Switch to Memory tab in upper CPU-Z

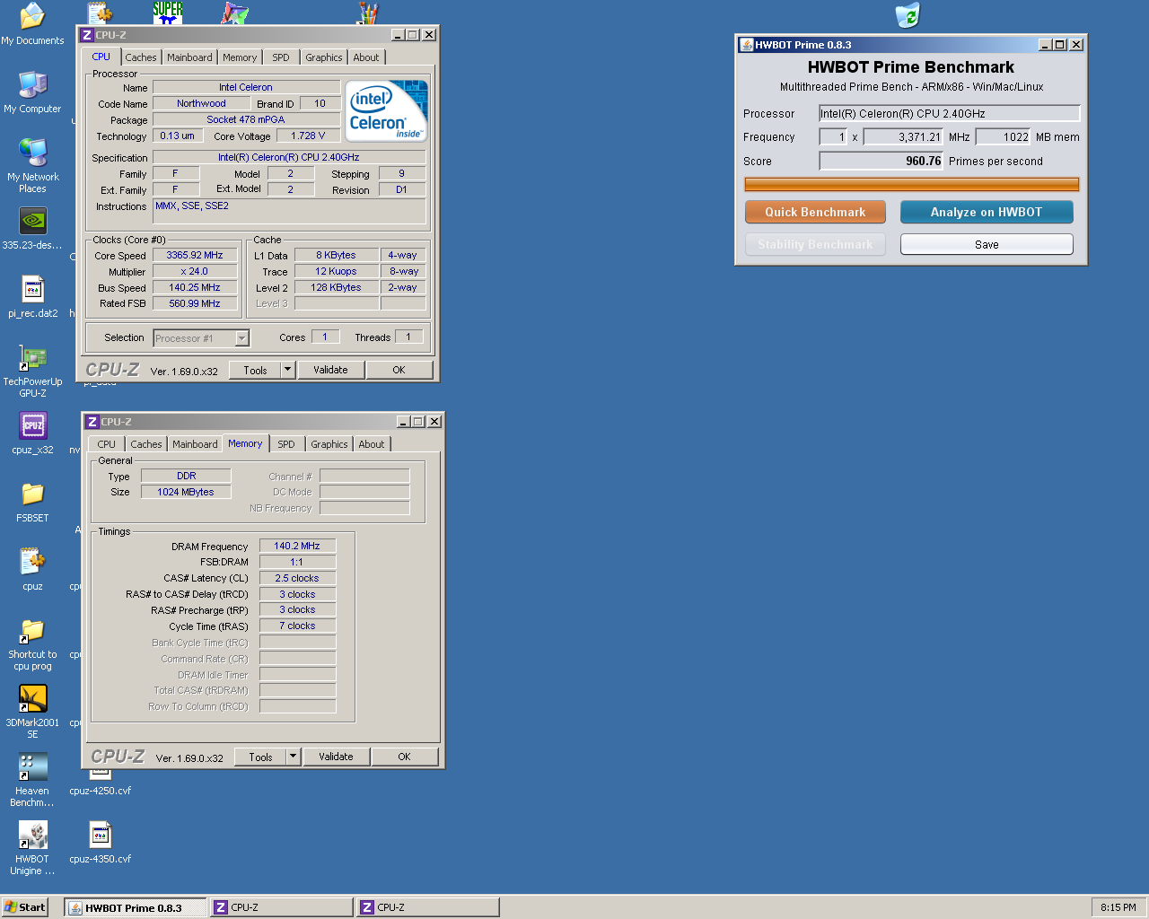pos(240,57)
